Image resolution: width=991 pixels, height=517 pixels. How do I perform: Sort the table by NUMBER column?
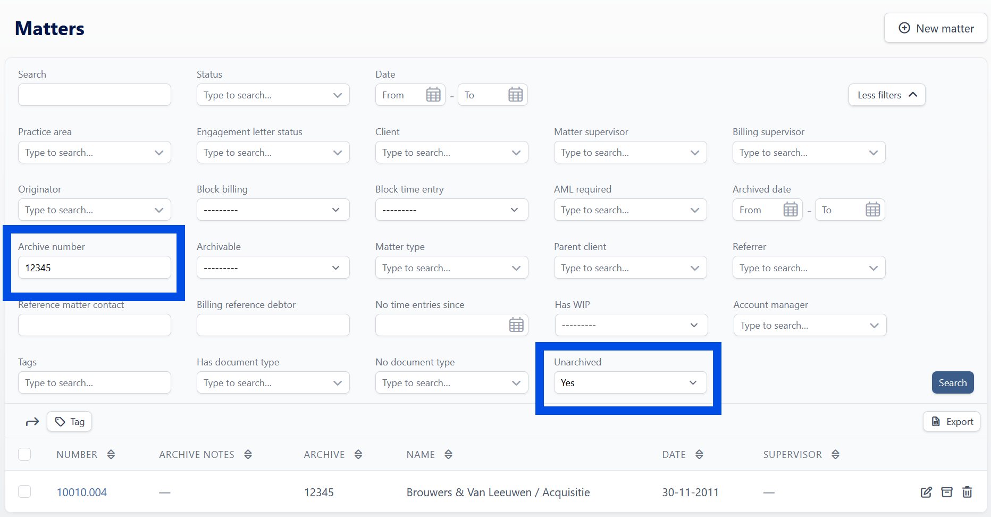pyautogui.click(x=111, y=454)
